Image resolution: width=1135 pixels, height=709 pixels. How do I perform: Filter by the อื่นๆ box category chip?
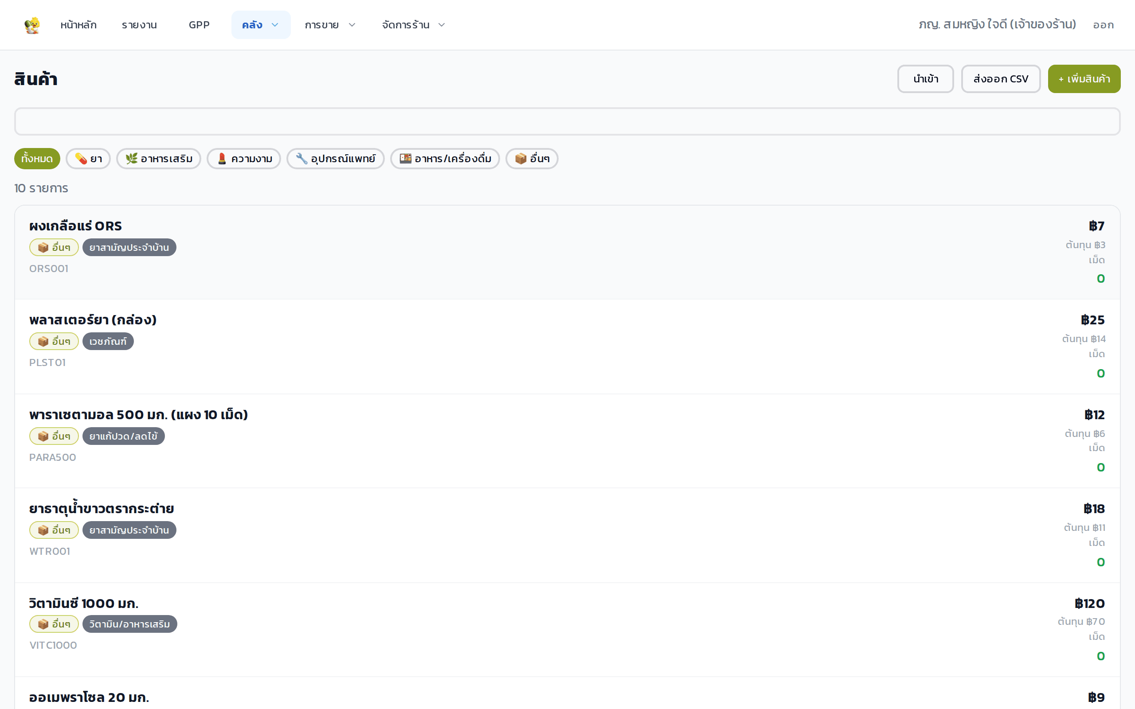pos(532,159)
